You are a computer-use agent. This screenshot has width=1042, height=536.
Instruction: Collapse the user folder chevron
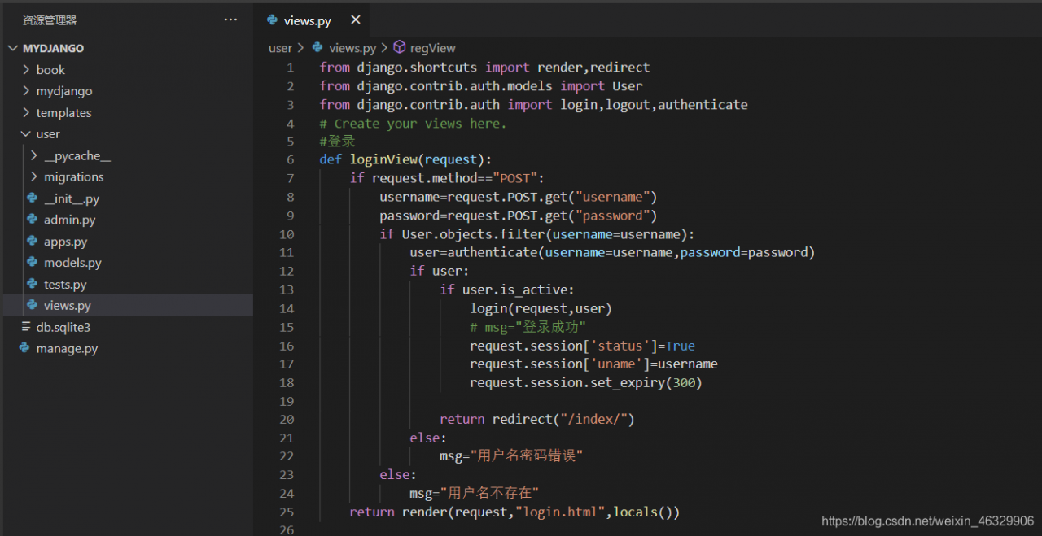coord(26,134)
